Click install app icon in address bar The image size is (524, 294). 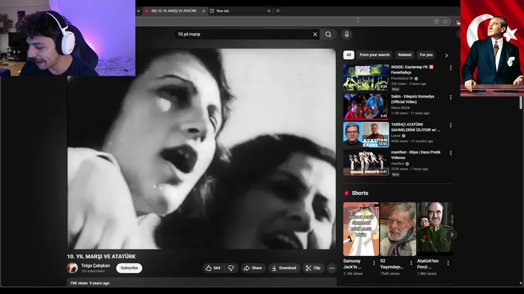(x=436, y=21)
